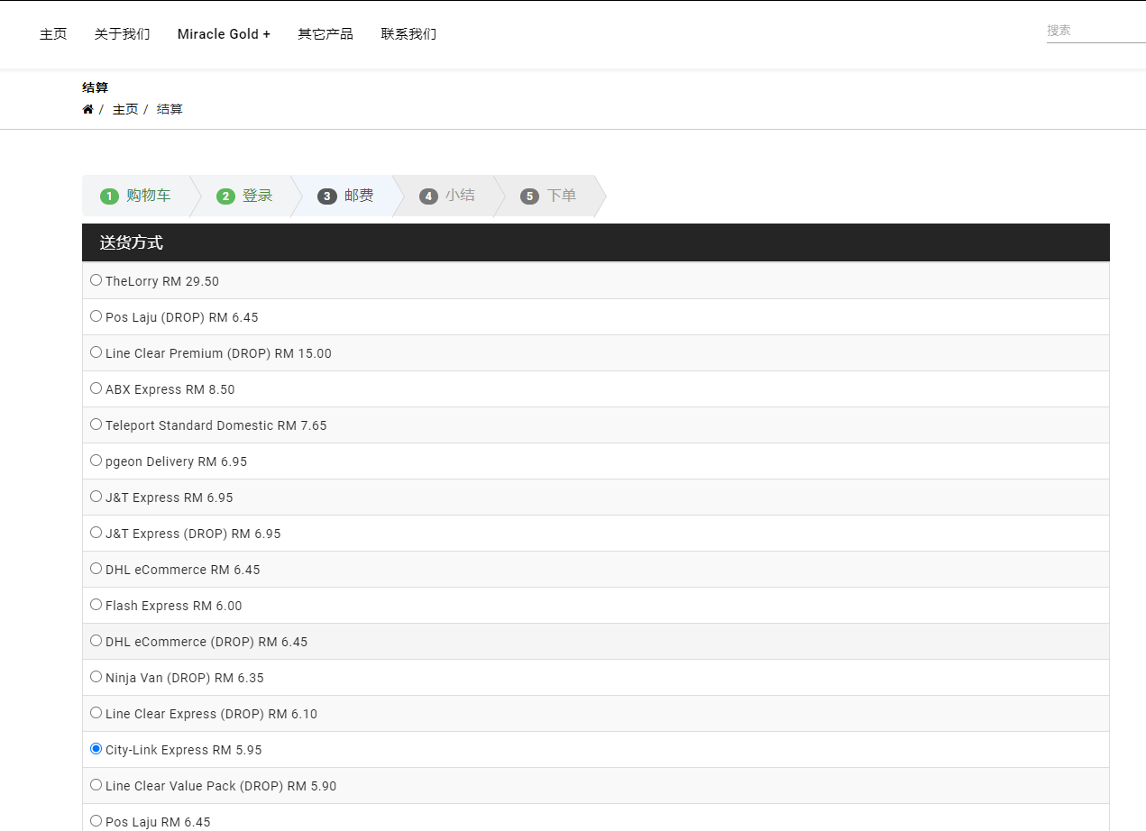The width and height of the screenshot is (1146, 831).
Task: Go to step 2 登录 tab
Action: (244, 196)
